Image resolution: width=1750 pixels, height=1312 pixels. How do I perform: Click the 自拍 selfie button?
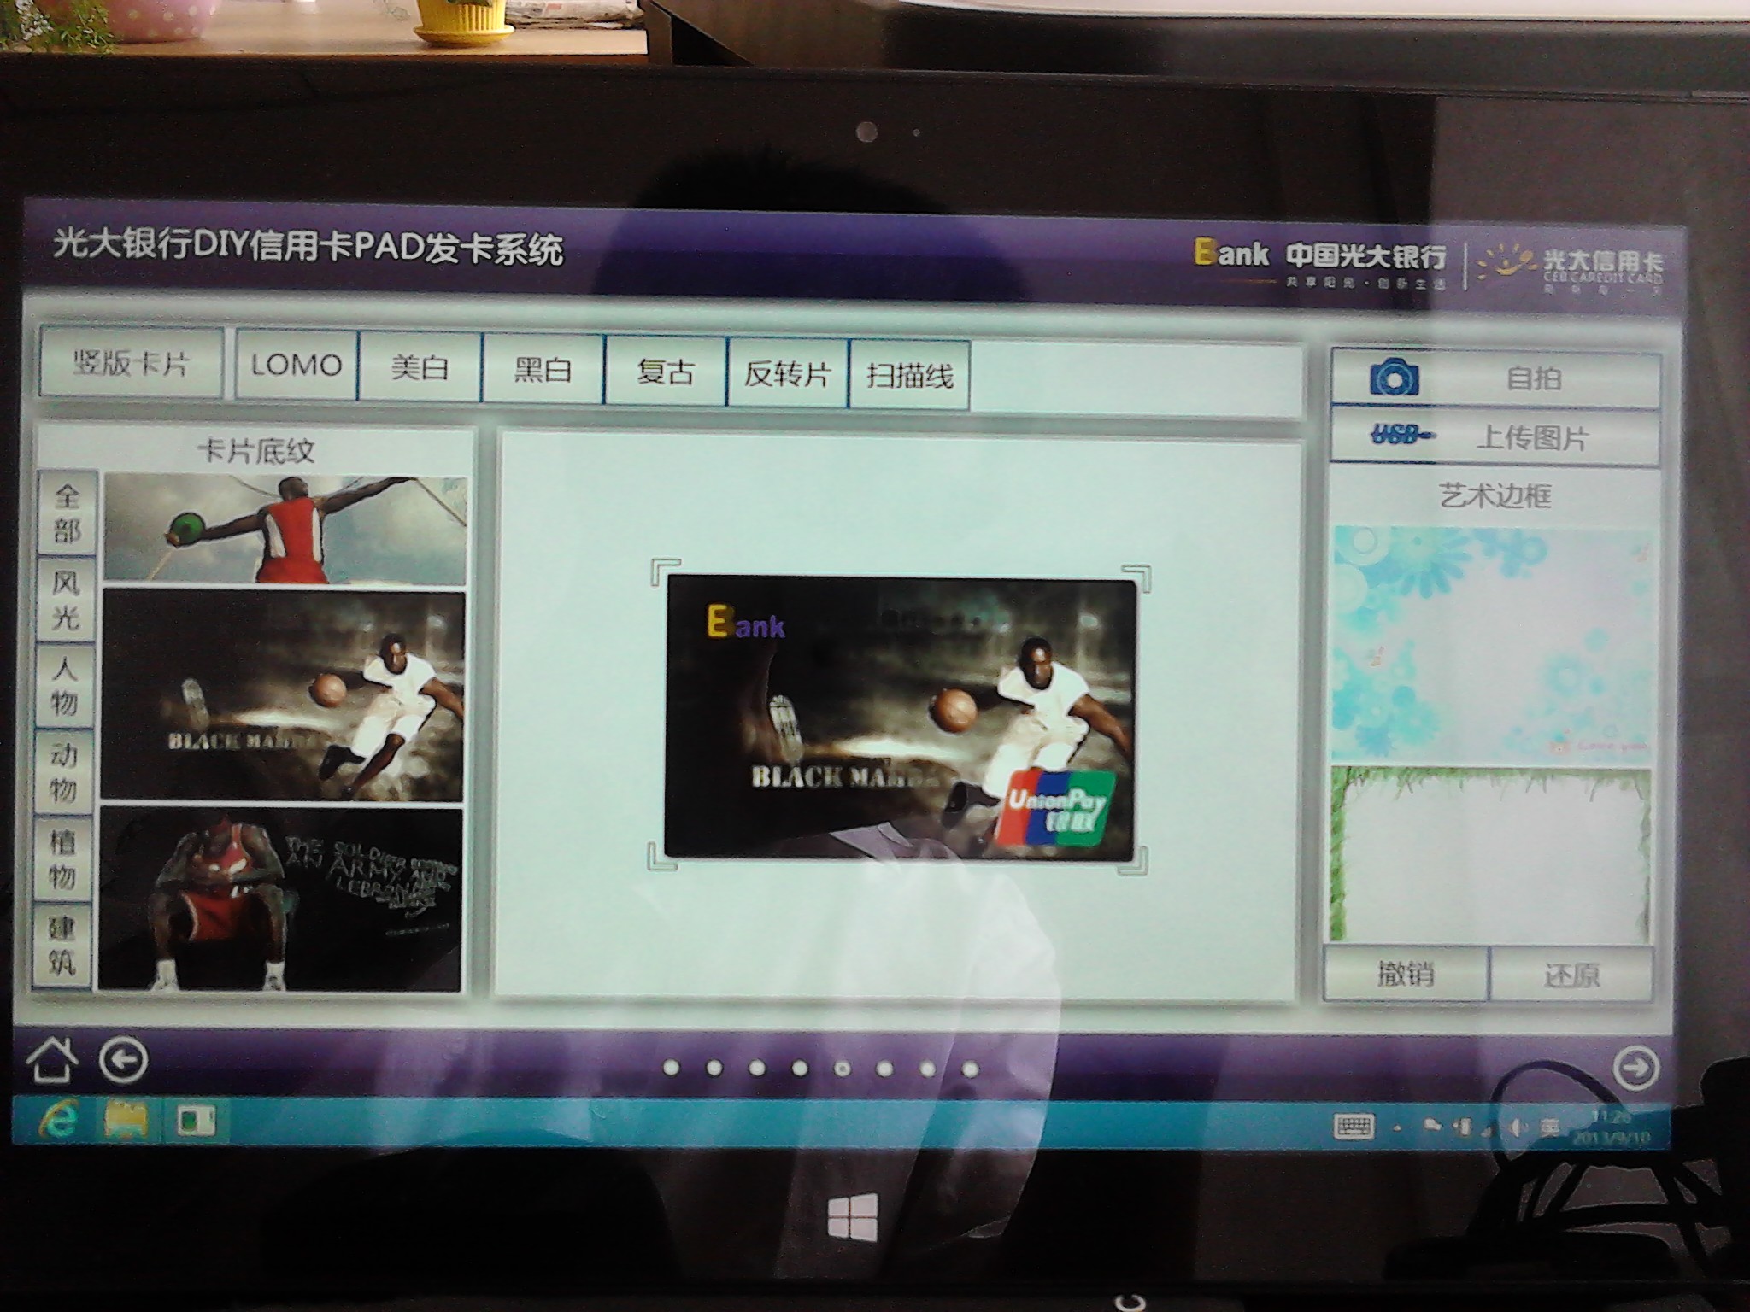1495,377
